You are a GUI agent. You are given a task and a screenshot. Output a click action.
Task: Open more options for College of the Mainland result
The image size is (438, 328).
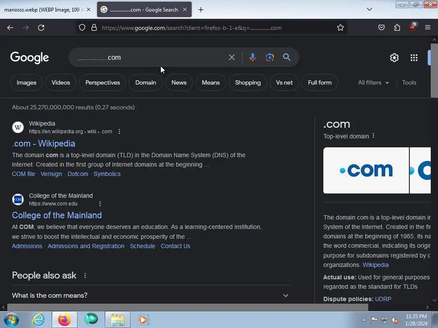pyautogui.click(x=100, y=204)
